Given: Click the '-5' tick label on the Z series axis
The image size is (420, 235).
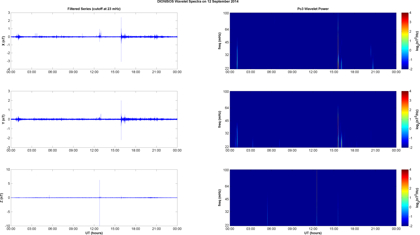Looking at the screenshot, I should click(8, 212).
